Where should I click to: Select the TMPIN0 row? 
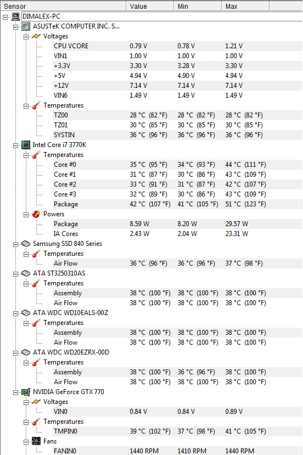[x=177, y=431]
